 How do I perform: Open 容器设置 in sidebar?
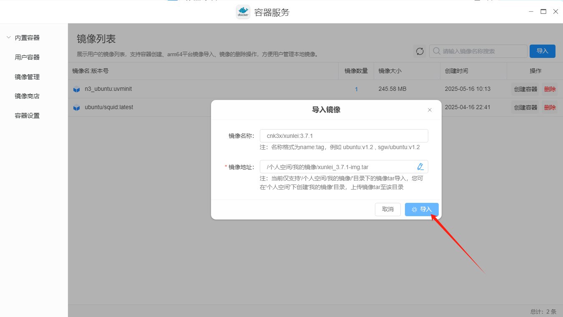coord(27,116)
